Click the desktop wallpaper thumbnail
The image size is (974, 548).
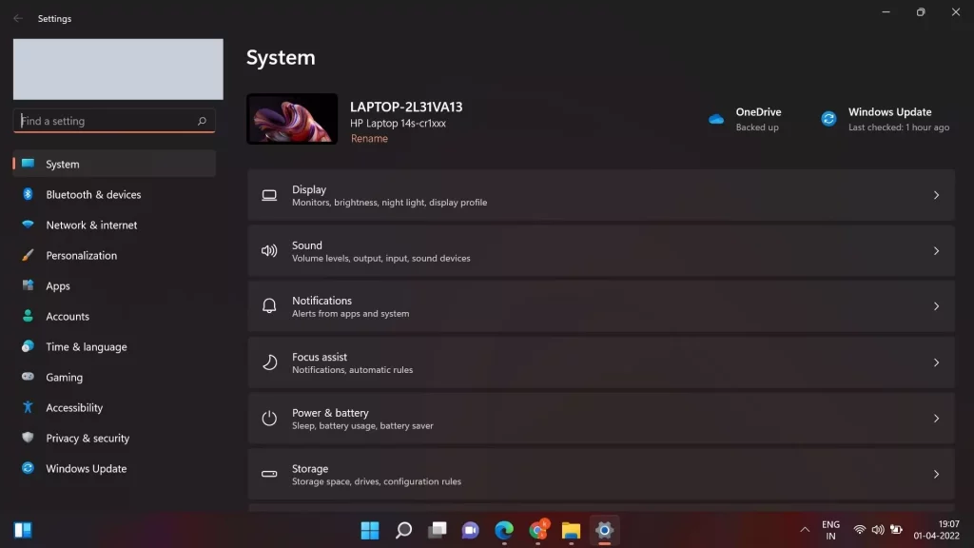tap(292, 119)
